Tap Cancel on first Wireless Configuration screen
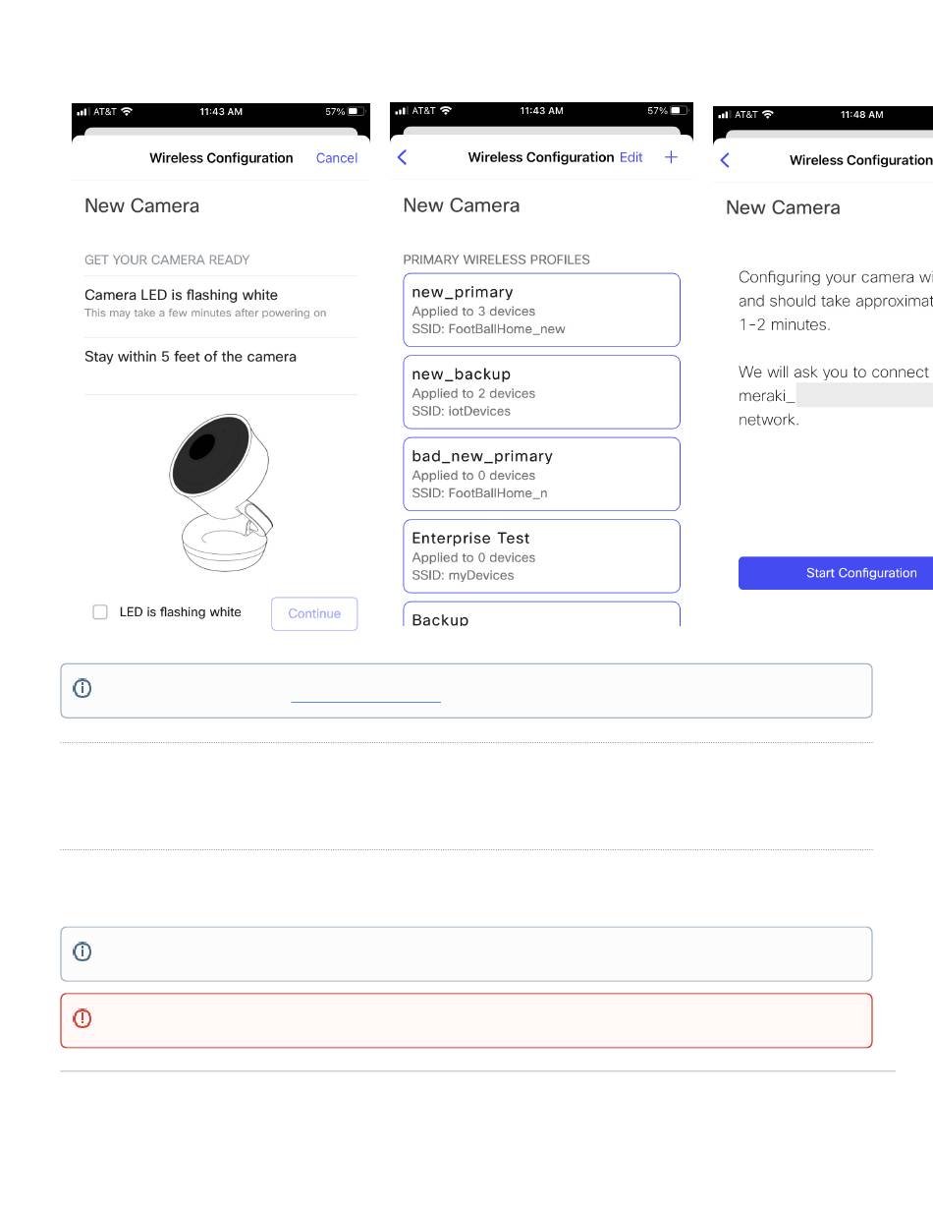933x1208 pixels. pyautogui.click(x=336, y=158)
